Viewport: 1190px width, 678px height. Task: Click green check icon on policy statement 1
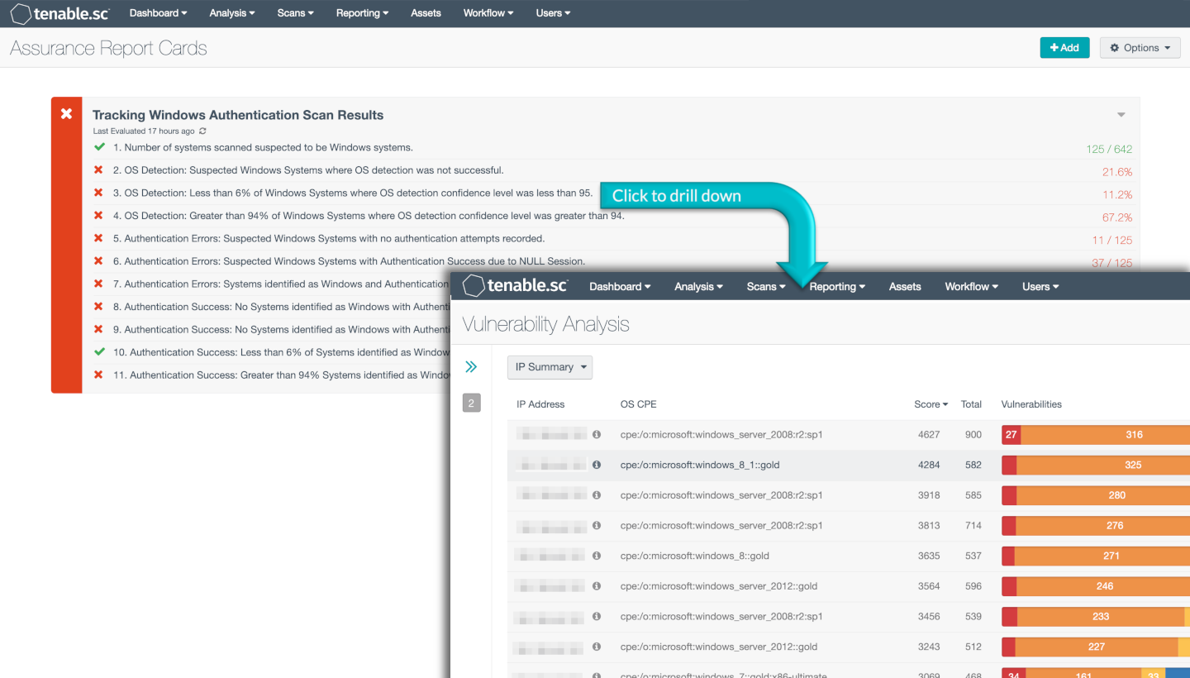point(99,147)
